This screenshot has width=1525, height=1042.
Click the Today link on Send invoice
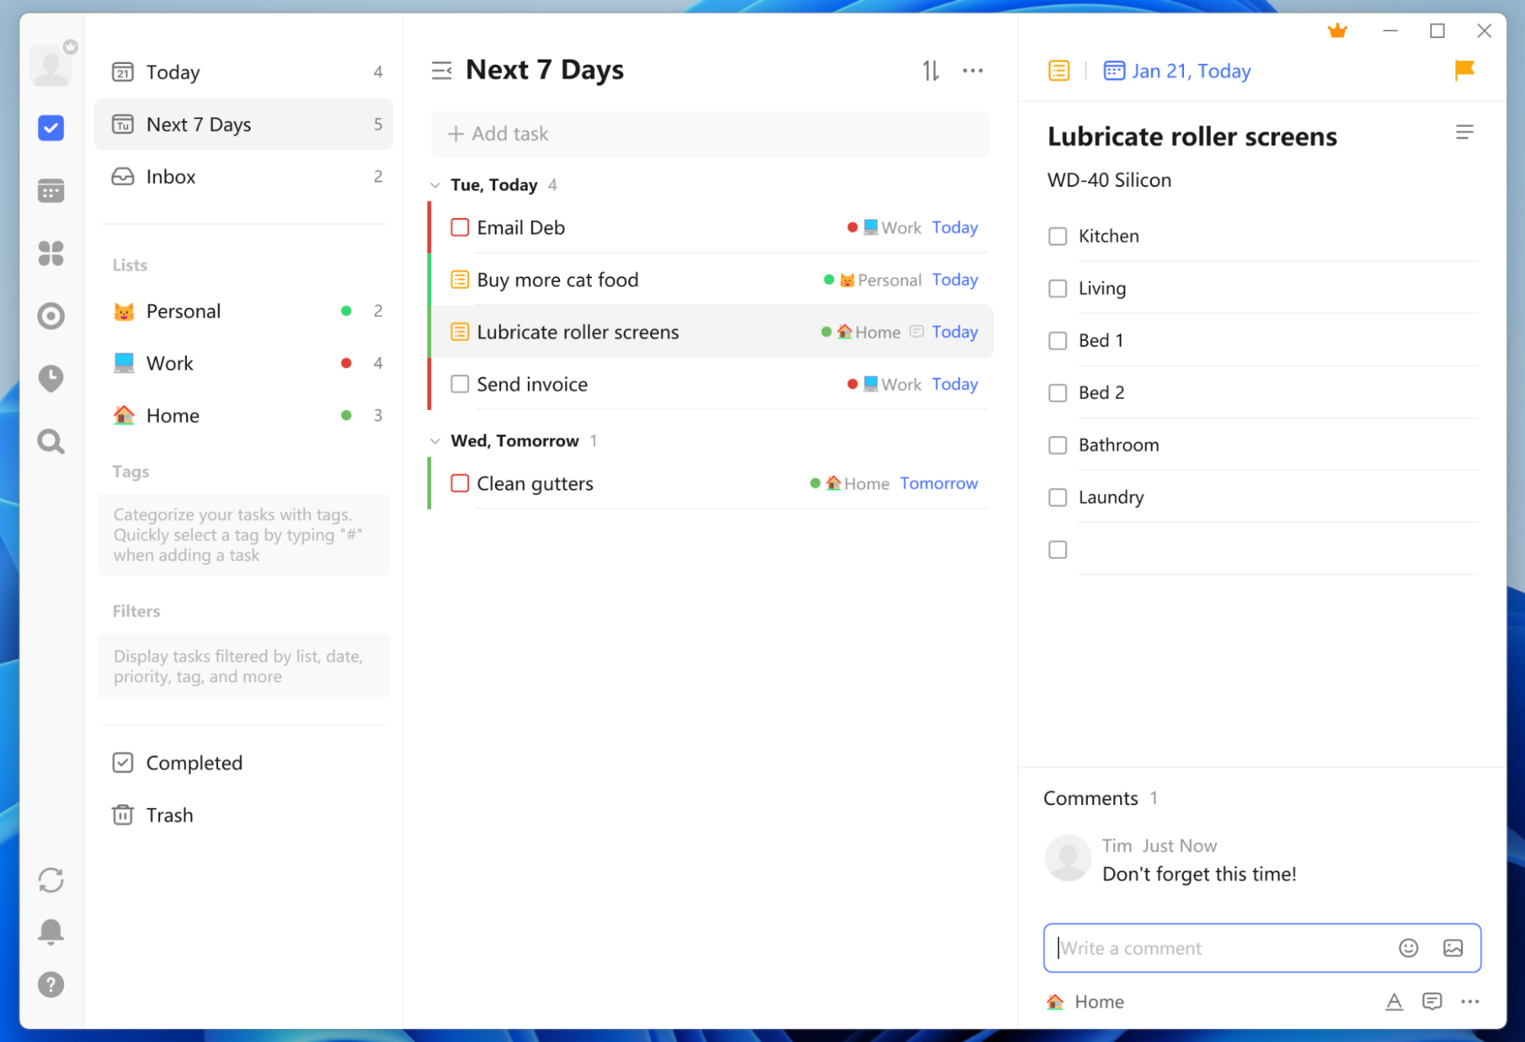pos(954,383)
